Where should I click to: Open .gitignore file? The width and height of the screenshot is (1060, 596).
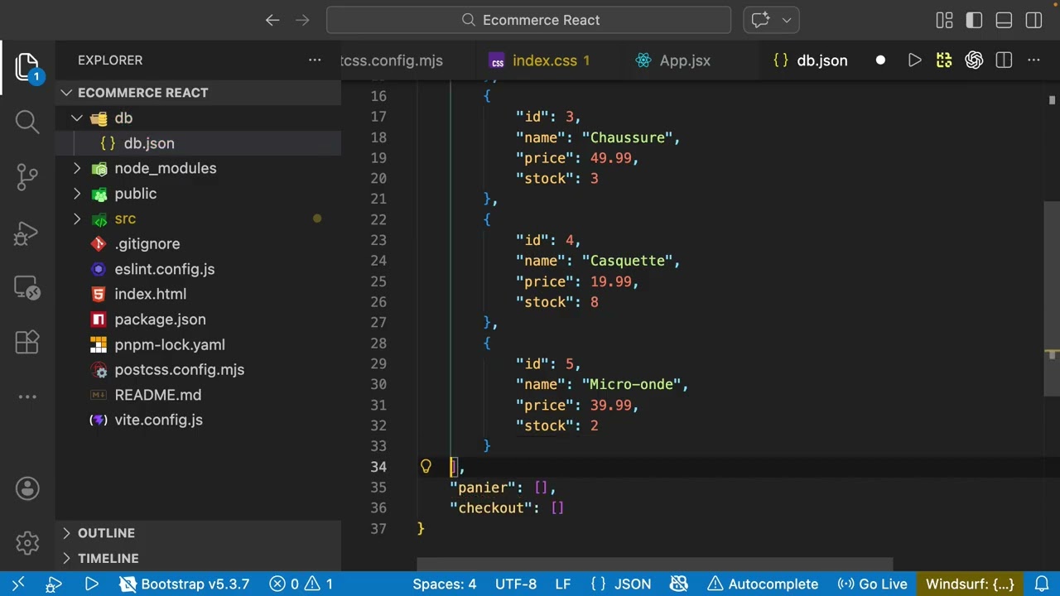(199, 244)
